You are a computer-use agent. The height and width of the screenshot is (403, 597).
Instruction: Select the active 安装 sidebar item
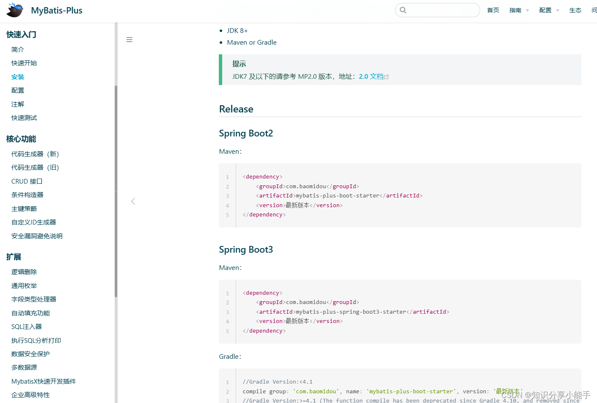18,77
